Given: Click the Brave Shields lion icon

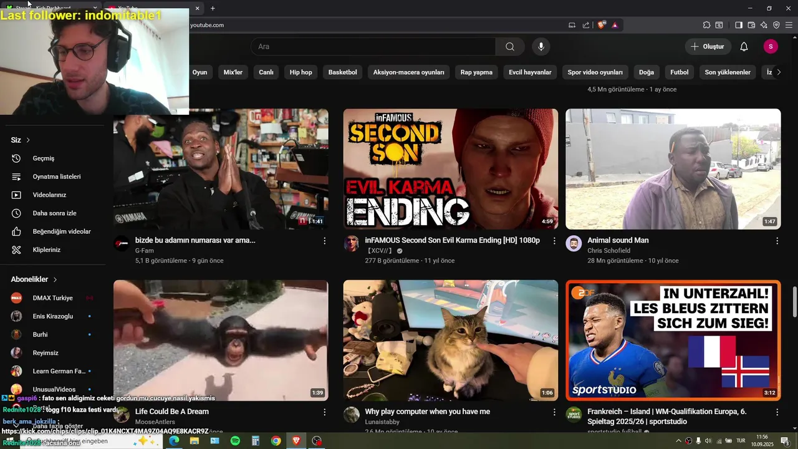Looking at the screenshot, I should coord(602,25).
